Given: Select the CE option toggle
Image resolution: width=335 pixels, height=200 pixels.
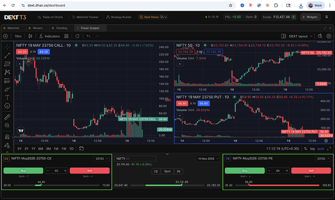Looking at the screenshot, I should [x=156, y=171].
